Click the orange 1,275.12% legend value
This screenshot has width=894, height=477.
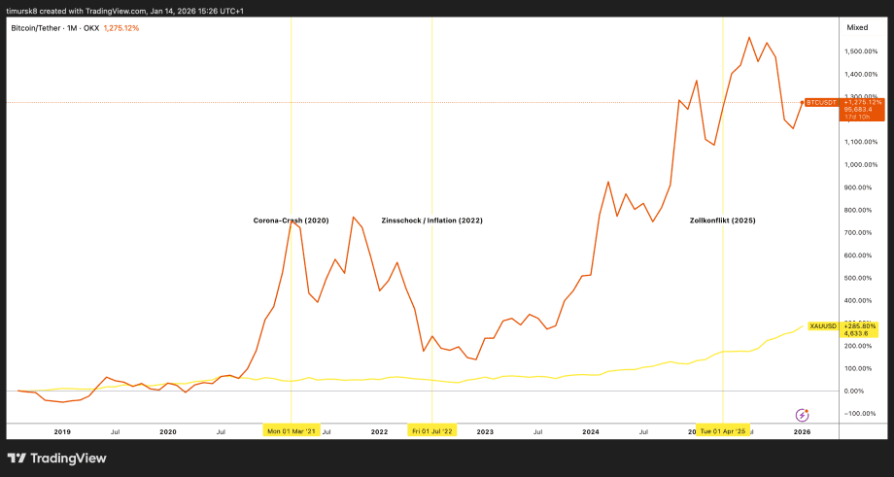click(x=120, y=28)
